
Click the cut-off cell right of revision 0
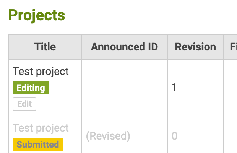(231, 136)
